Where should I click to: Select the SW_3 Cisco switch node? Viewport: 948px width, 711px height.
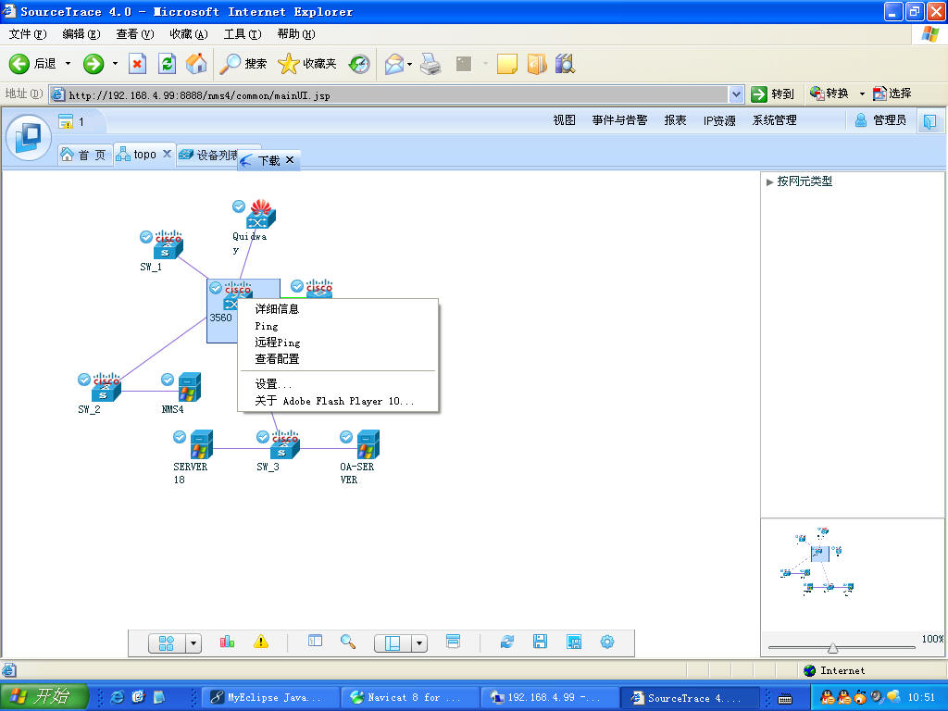(284, 444)
